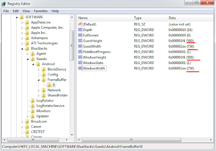Click the BlueStacks folder icon

(27, 49)
